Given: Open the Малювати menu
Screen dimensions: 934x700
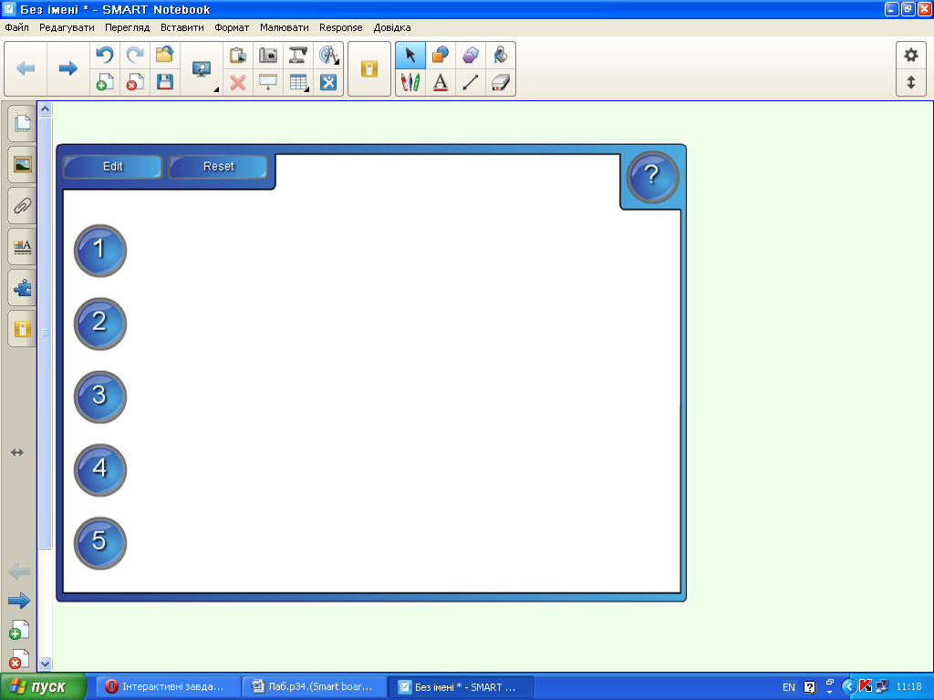Looking at the screenshot, I should click(285, 27).
